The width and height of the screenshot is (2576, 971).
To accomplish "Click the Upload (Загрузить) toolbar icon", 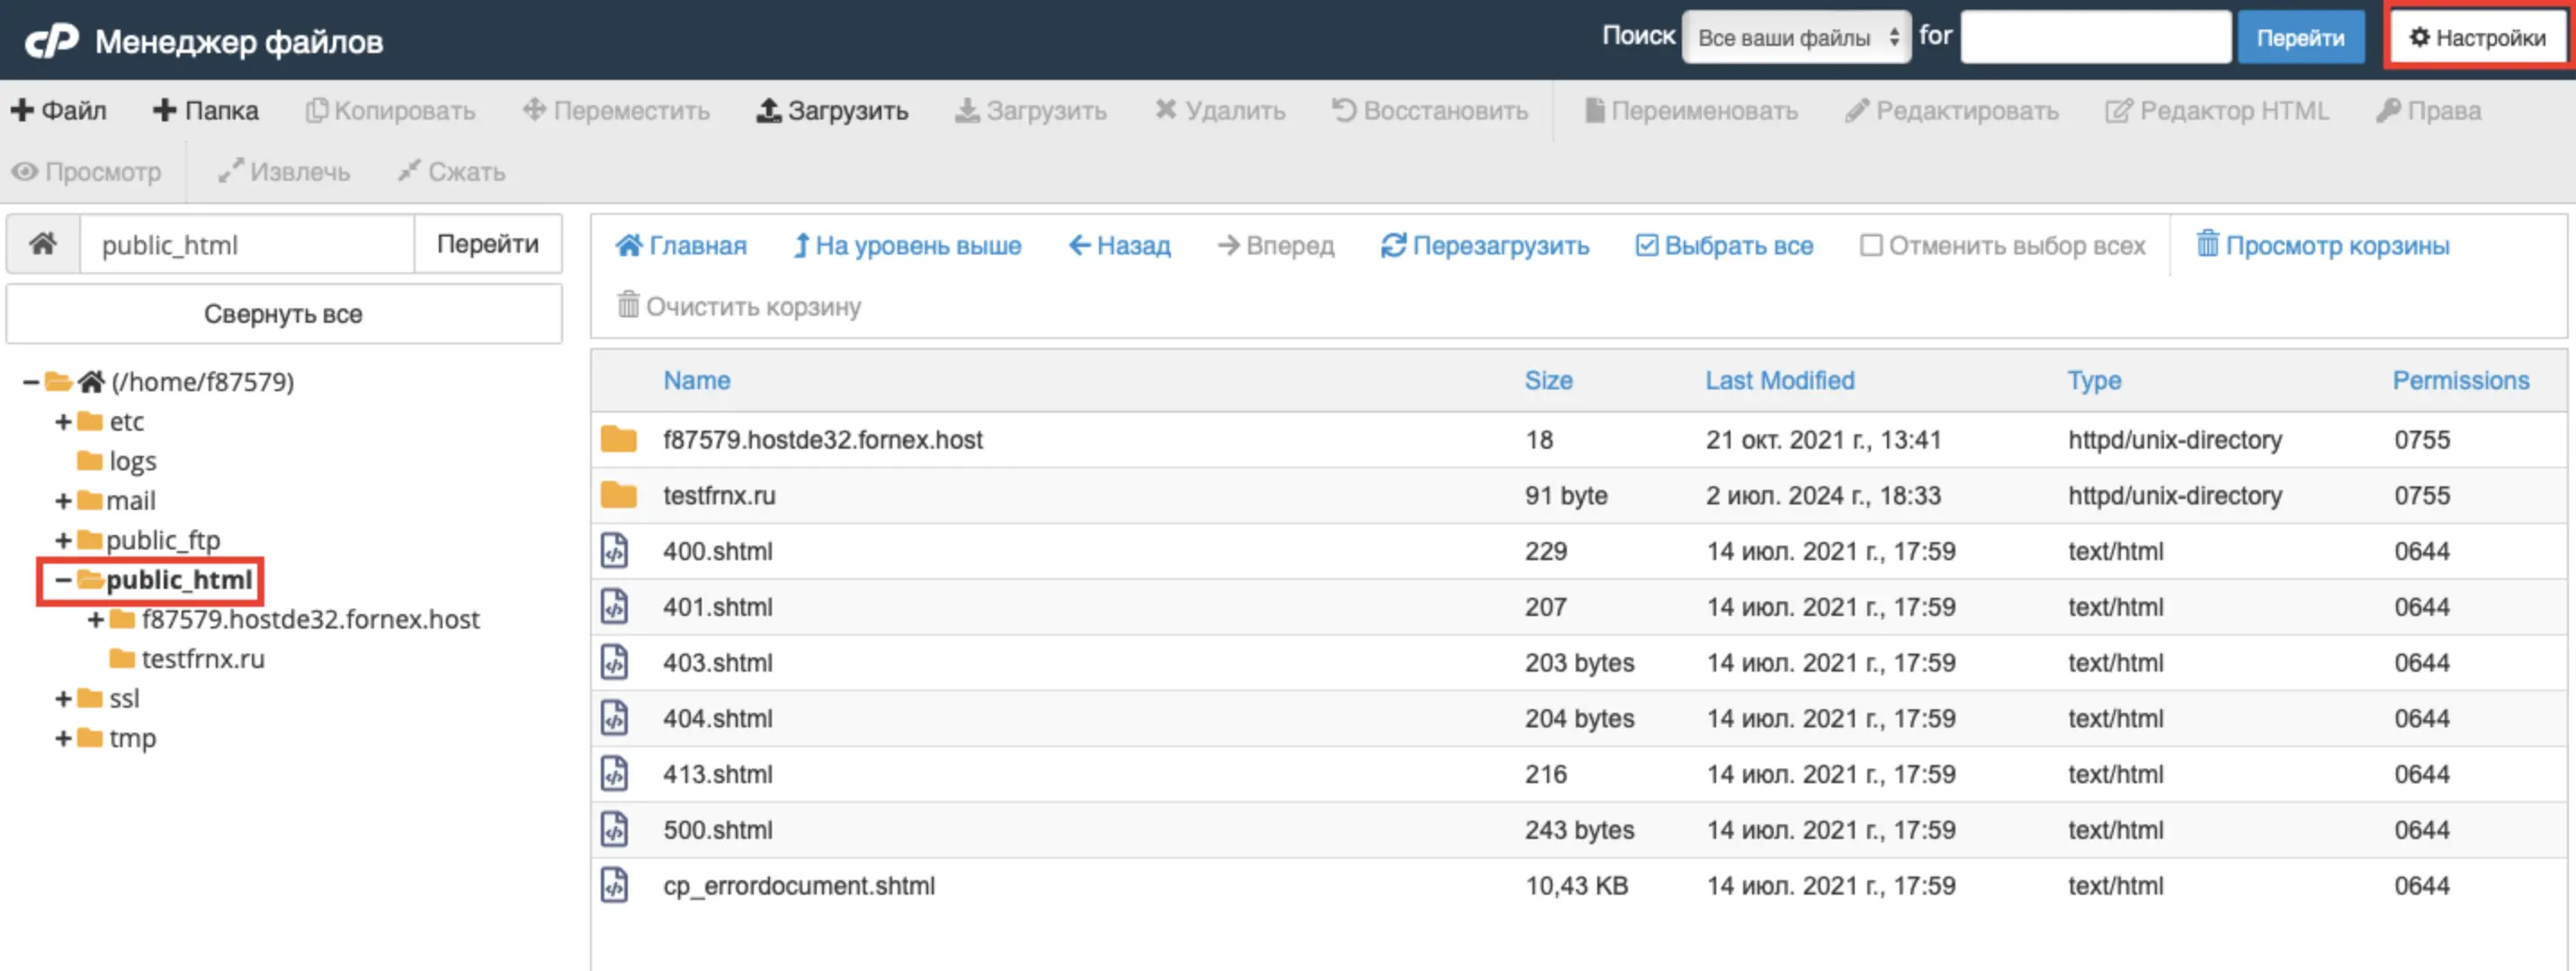I will pyautogui.click(x=768, y=111).
